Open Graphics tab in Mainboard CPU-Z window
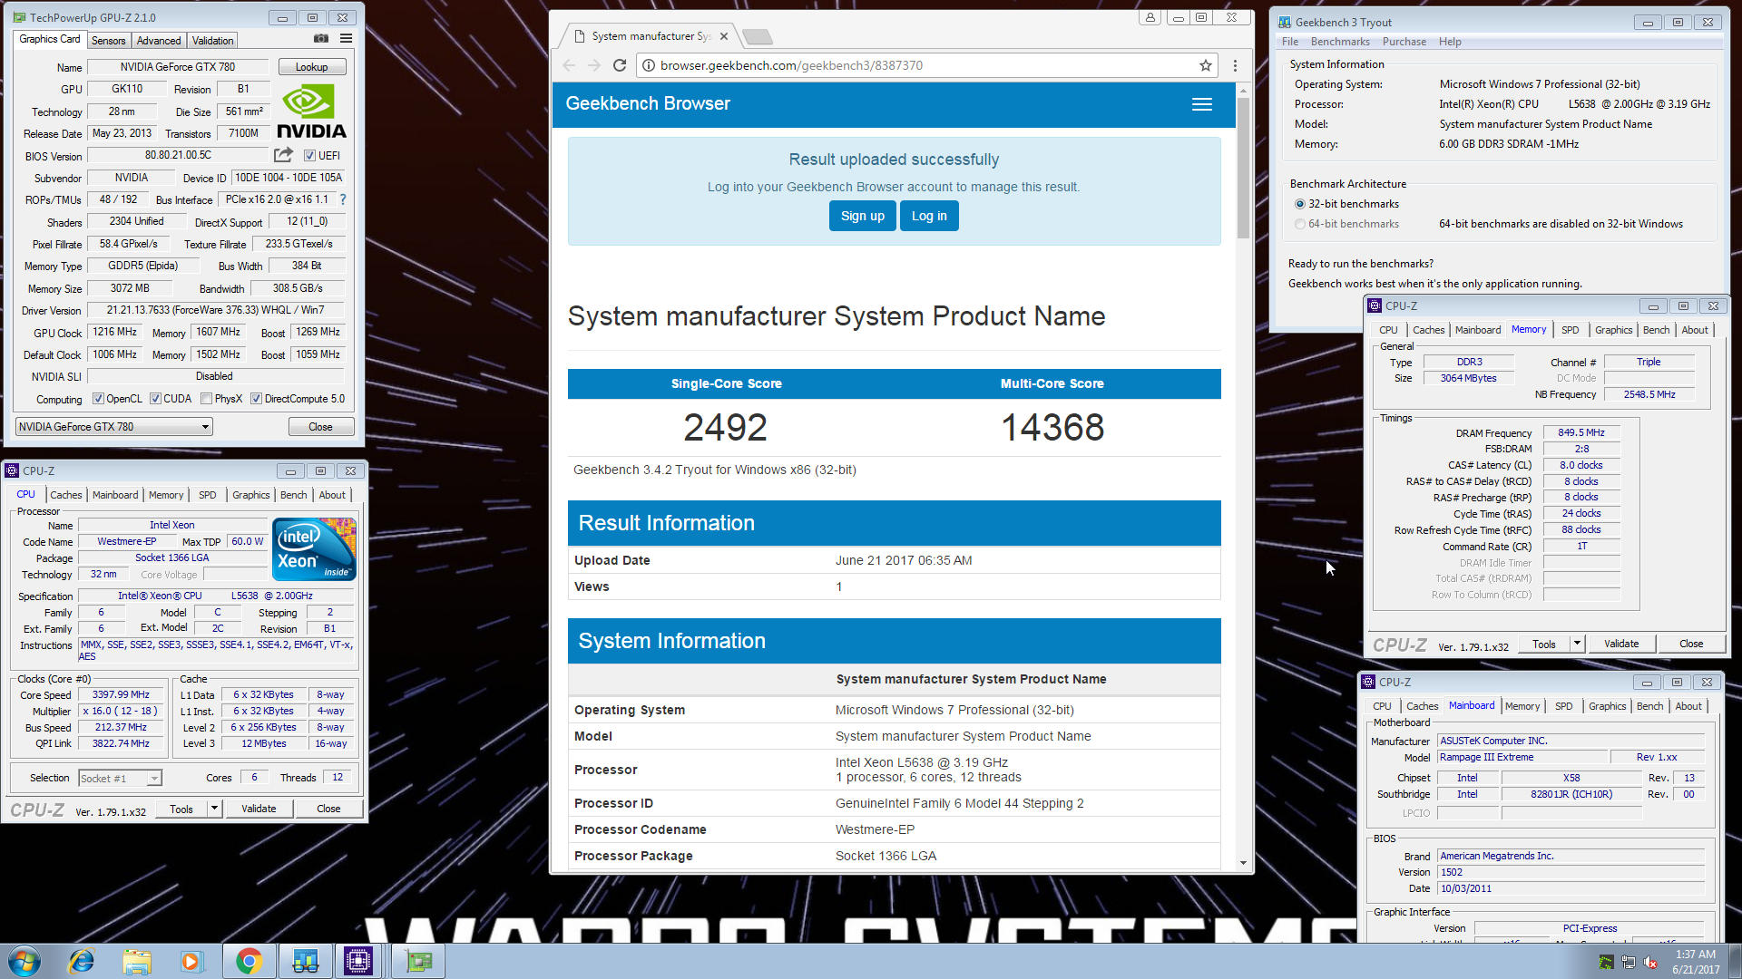The width and height of the screenshot is (1742, 979). [1608, 706]
